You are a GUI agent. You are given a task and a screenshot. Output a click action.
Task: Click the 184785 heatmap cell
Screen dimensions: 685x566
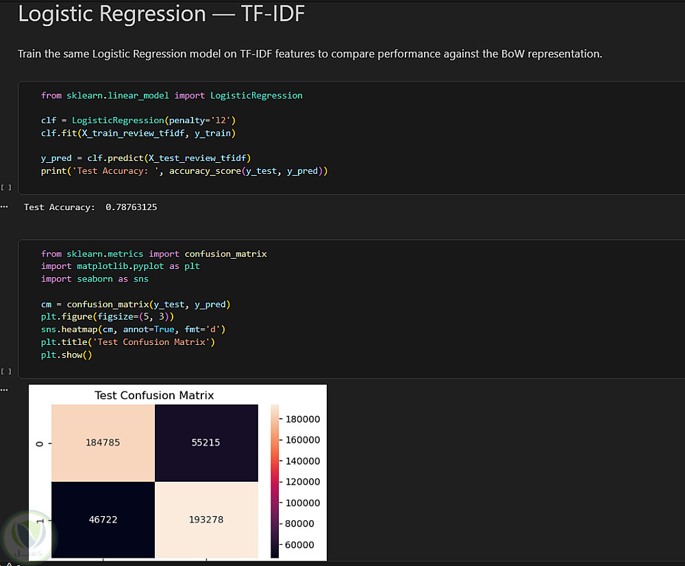103,443
